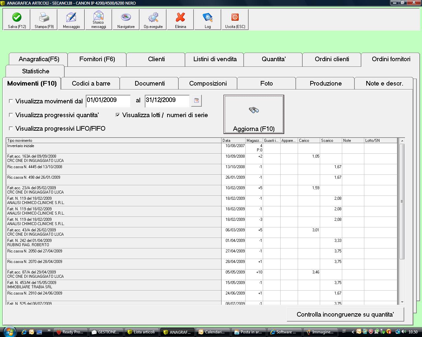Select the Inventario iniziale row
The height and width of the screenshot is (337, 422).
202,148
